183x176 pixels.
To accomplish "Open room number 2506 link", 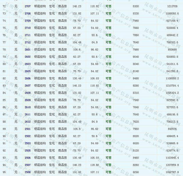I will click(28, 158).
